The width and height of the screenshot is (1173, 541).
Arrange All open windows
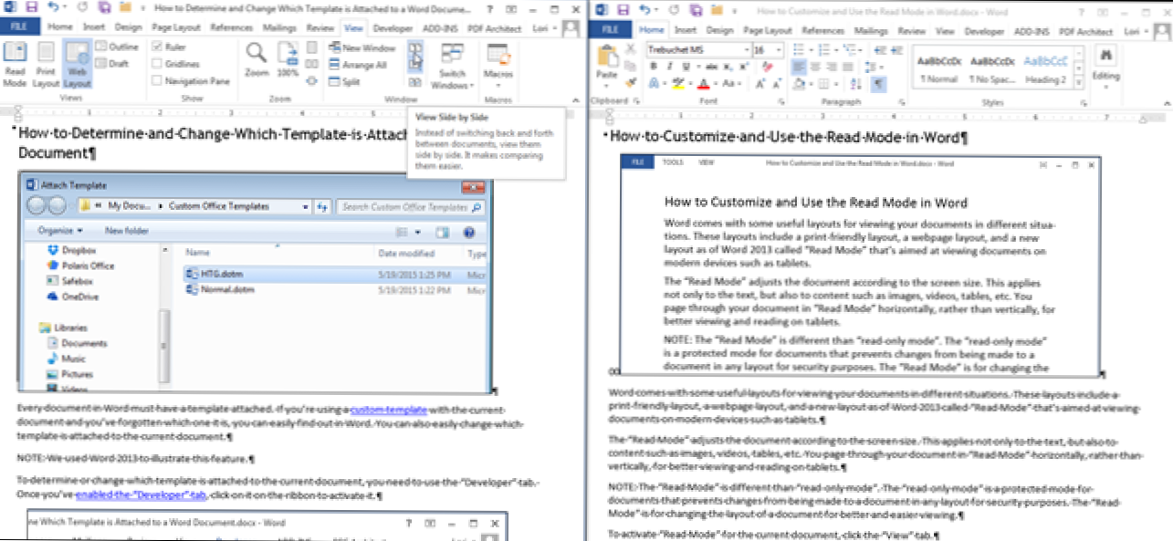point(358,65)
